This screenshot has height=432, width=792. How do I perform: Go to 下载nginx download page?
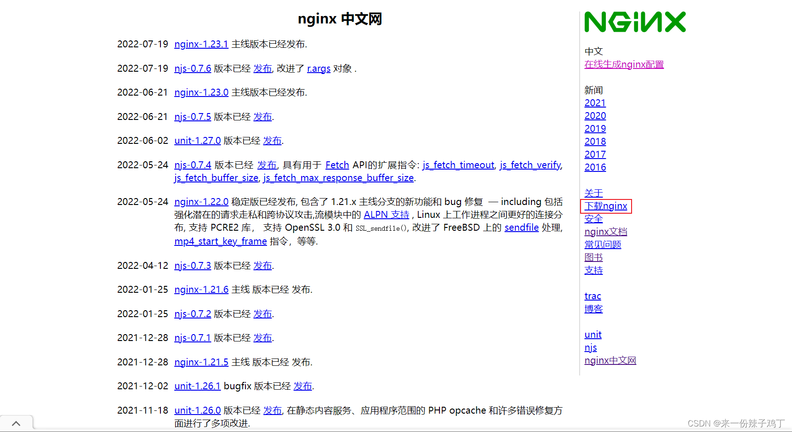[606, 206]
